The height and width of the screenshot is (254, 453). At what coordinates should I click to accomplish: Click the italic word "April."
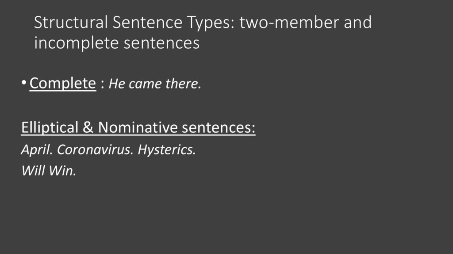click(38, 150)
